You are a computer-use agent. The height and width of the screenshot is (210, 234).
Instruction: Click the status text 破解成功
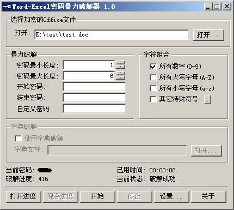click(x=162, y=179)
